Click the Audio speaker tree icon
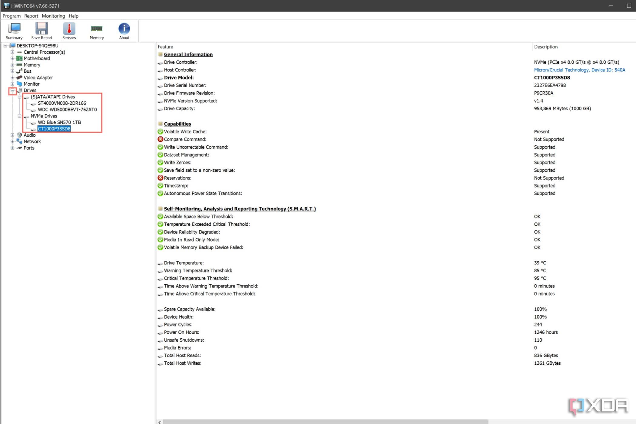The height and width of the screenshot is (424, 636). click(x=19, y=135)
